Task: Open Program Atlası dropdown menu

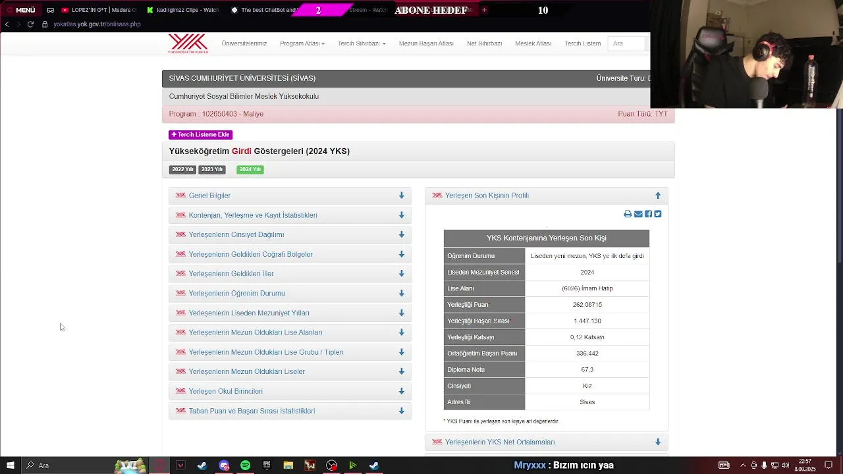Action: (x=302, y=43)
